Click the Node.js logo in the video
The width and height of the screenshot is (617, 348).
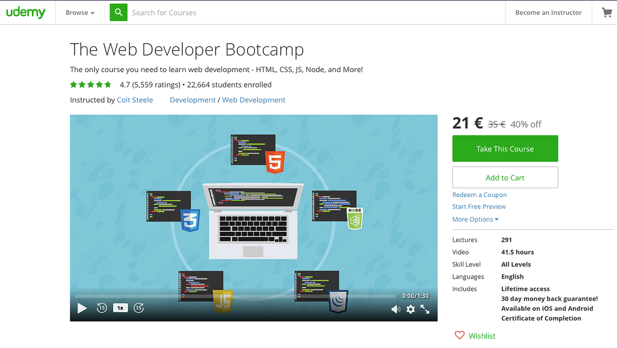pos(355,218)
